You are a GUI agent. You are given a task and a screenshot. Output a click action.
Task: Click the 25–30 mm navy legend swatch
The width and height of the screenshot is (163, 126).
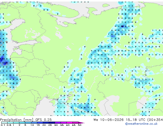52,123
